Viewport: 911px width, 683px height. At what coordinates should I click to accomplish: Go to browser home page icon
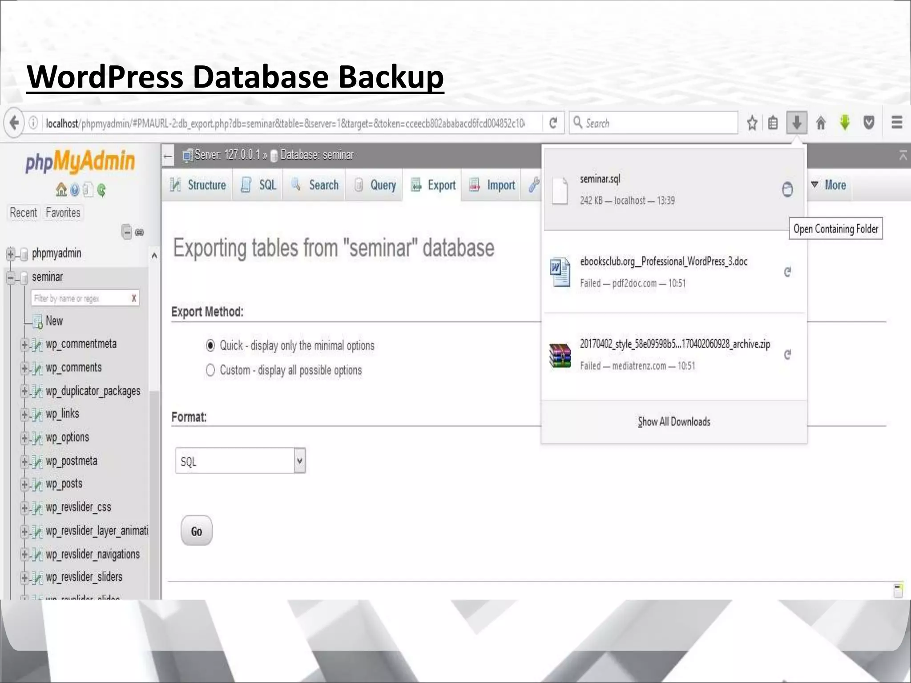(821, 123)
